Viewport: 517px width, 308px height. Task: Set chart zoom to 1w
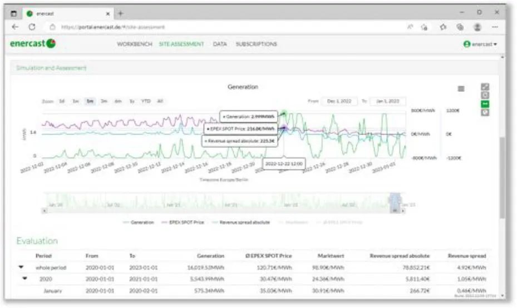pos(76,101)
